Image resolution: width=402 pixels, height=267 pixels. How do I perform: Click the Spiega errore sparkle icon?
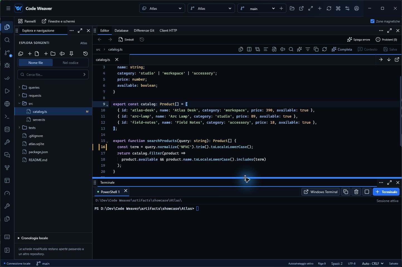(350, 39)
